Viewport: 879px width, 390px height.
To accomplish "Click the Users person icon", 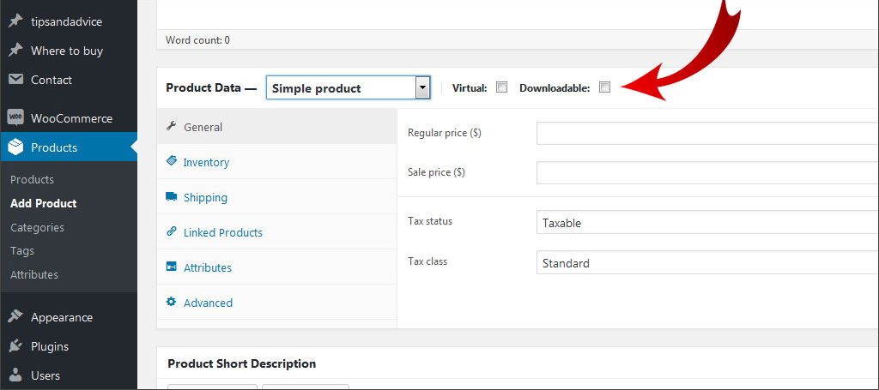I will pos(15,375).
